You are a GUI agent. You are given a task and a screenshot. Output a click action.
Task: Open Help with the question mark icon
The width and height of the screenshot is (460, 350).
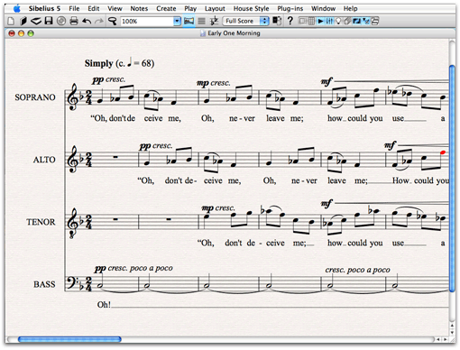click(290, 21)
